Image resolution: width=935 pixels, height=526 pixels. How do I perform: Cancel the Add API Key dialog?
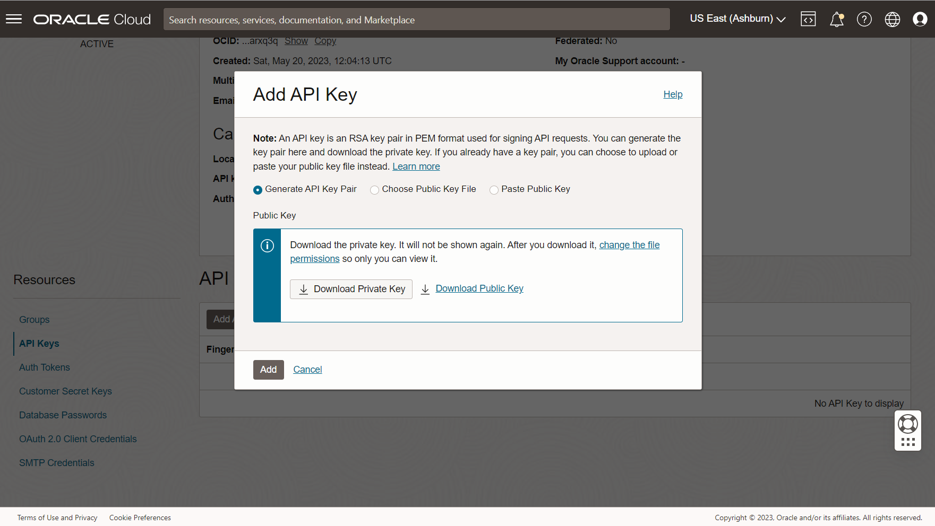tap(307, 370)
